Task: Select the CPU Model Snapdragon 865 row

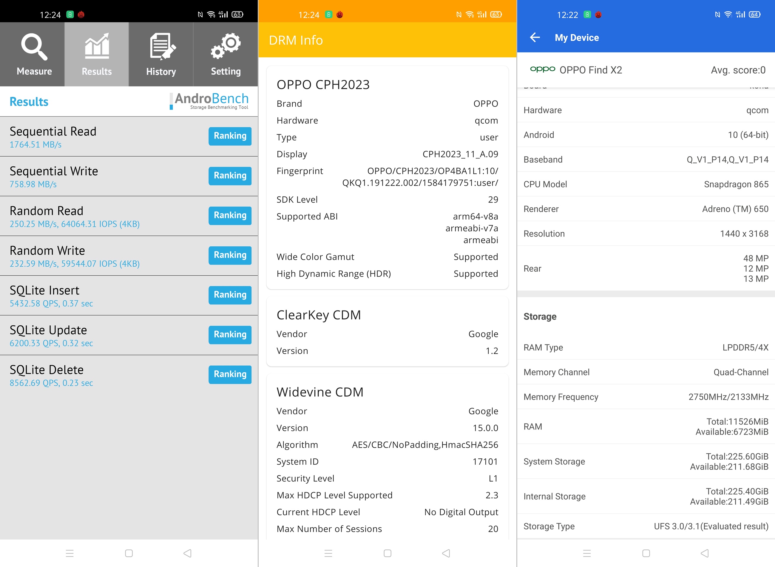Action: pos(646,184)
